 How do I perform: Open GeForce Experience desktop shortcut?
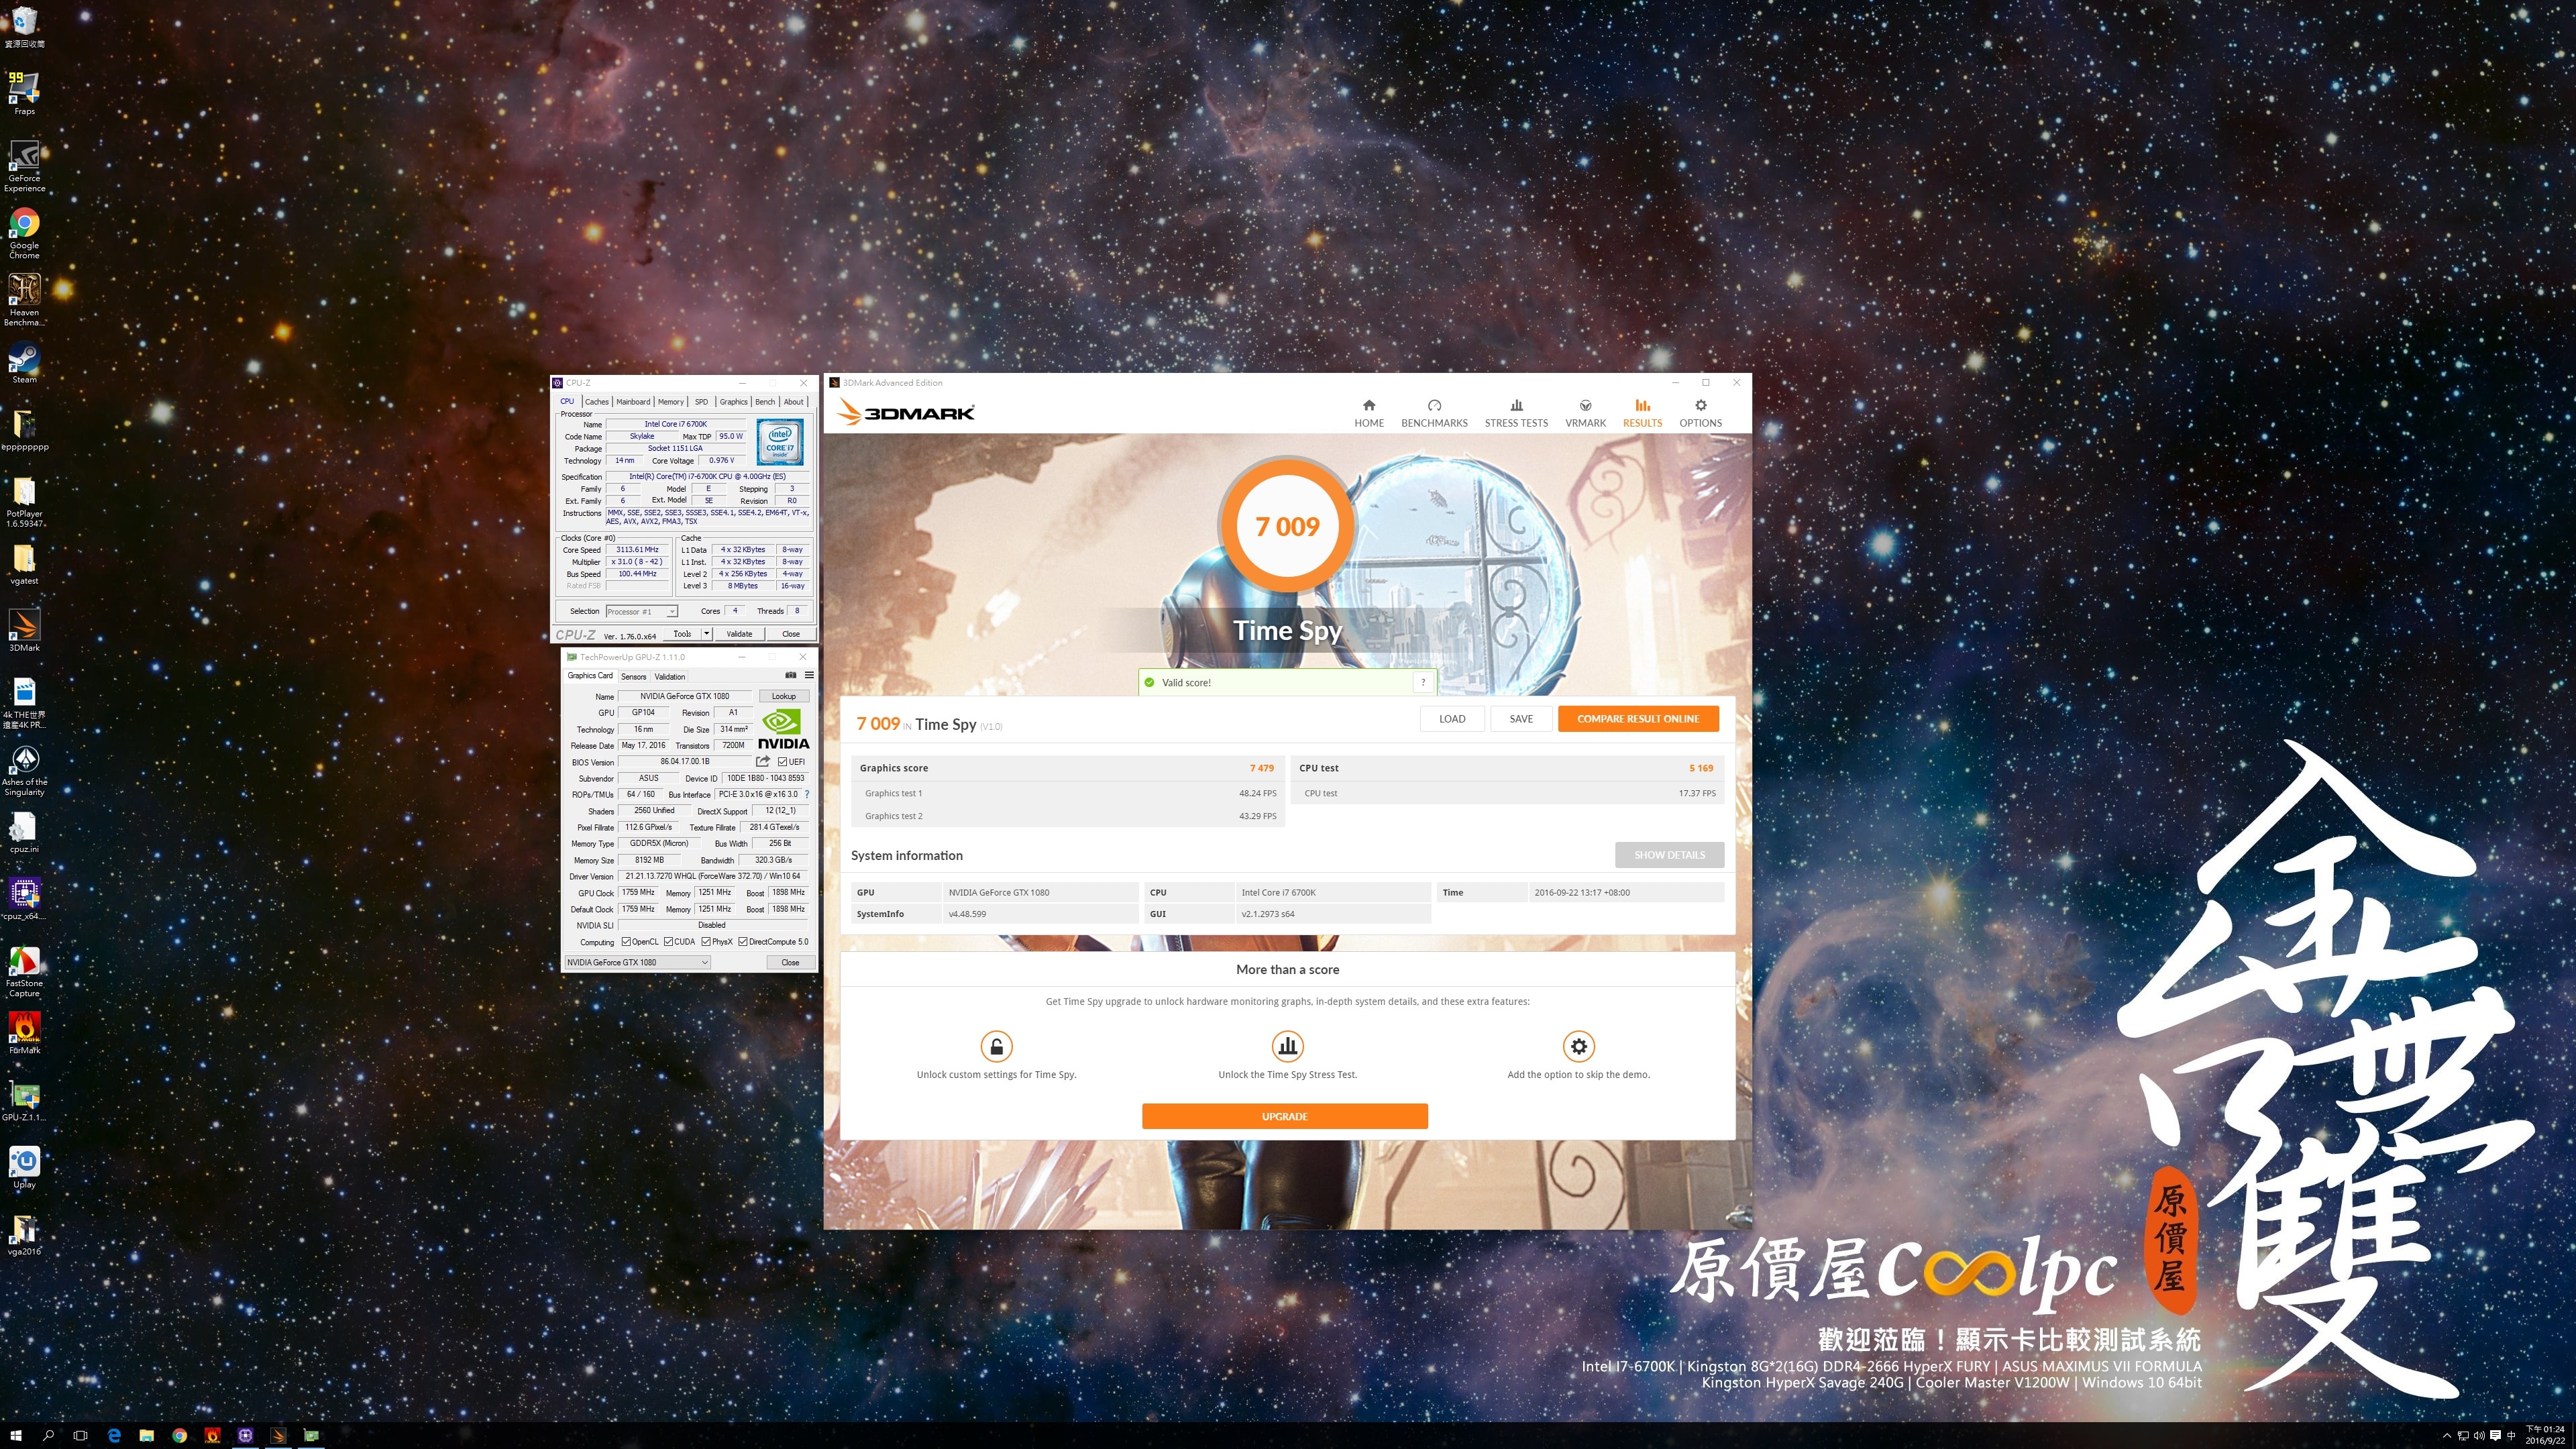tap(24, 165)
